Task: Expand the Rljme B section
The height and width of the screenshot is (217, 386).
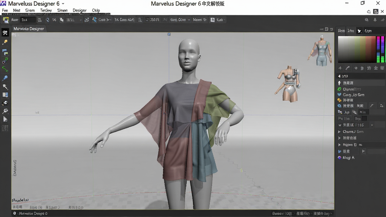Action: pyautogui.click(x=339, y=145)
